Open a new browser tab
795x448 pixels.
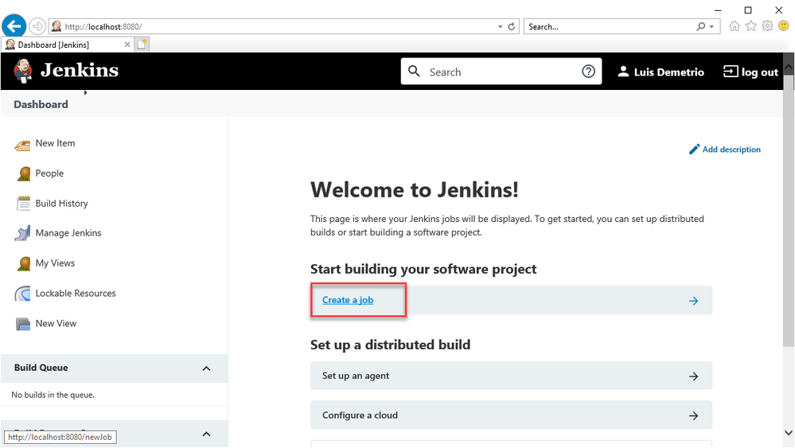(142, 45)
